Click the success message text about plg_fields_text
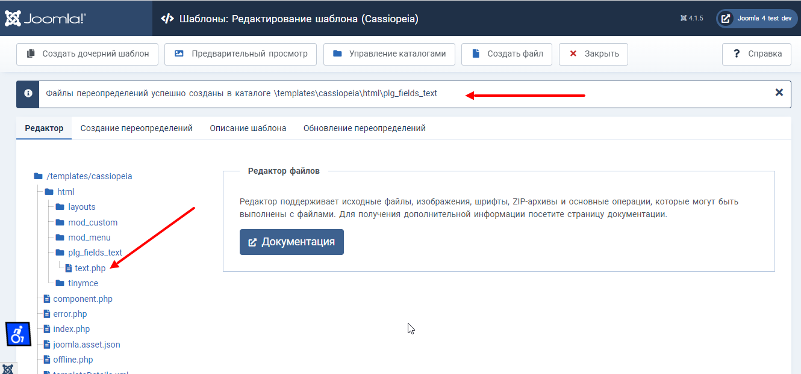 (242, 93)
